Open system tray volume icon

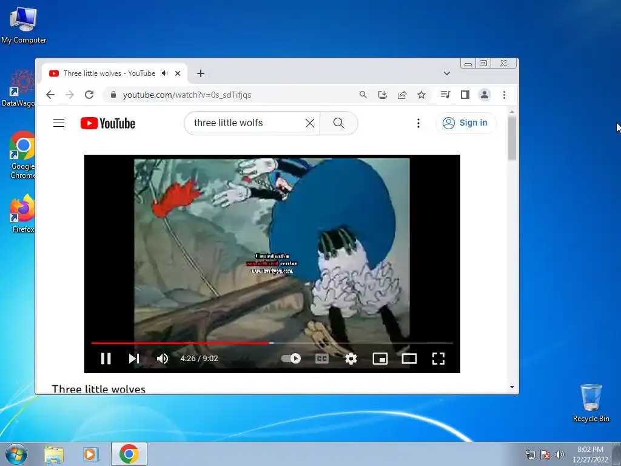560,454
